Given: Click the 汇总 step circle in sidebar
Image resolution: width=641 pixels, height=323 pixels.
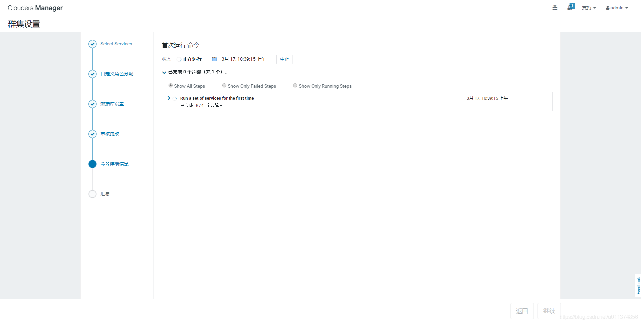Looking at the screenshot, I should point(92,194).
